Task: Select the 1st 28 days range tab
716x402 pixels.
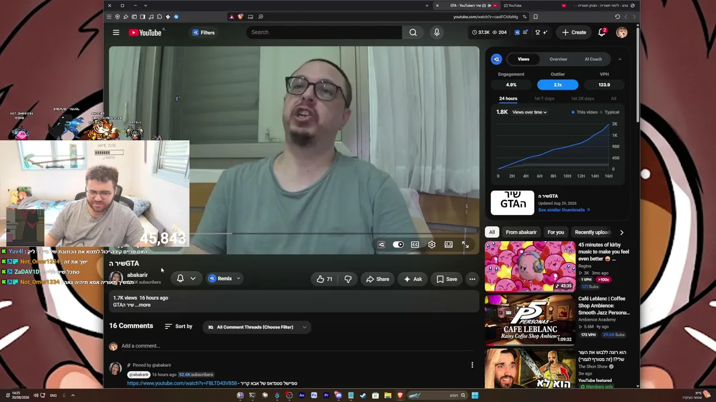Action: pyautogui.click(x=582, y=99)
